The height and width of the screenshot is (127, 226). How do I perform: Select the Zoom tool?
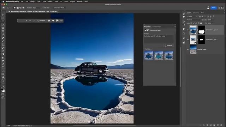click(x=3, y=81)
